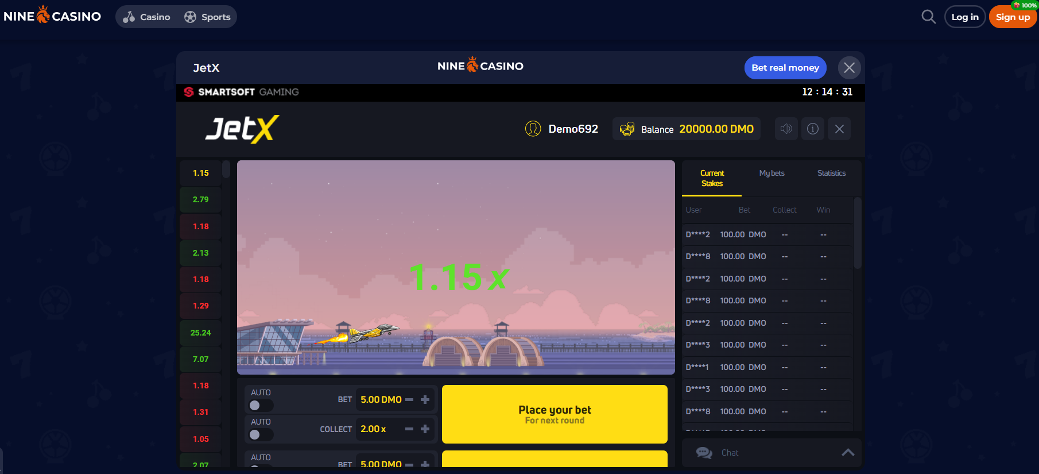Switch to My bets tab

point(772,173)
